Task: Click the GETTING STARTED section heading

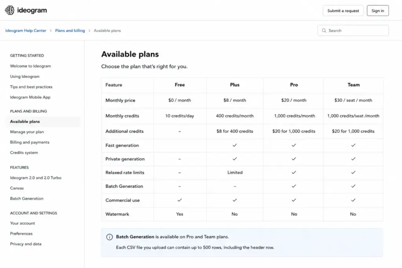Action: point(27,55)
